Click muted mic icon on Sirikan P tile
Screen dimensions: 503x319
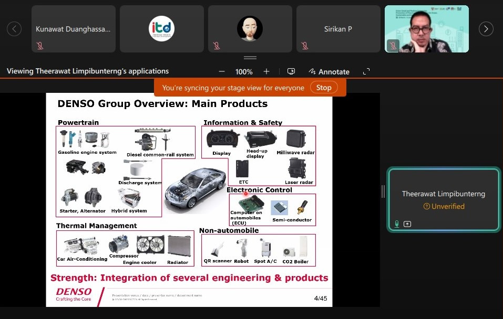point(305,46)
